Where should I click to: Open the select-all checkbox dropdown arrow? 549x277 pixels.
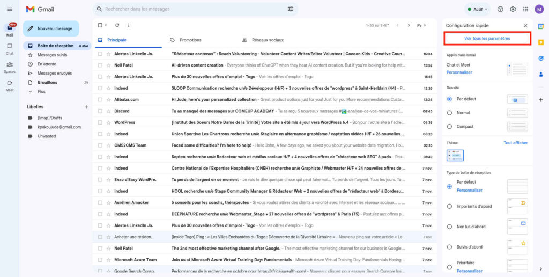[106, 25]
